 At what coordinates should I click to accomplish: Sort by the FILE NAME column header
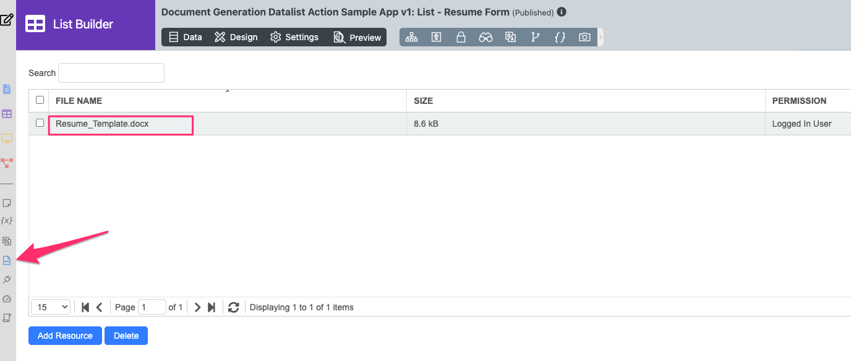(x=79, y=101)
